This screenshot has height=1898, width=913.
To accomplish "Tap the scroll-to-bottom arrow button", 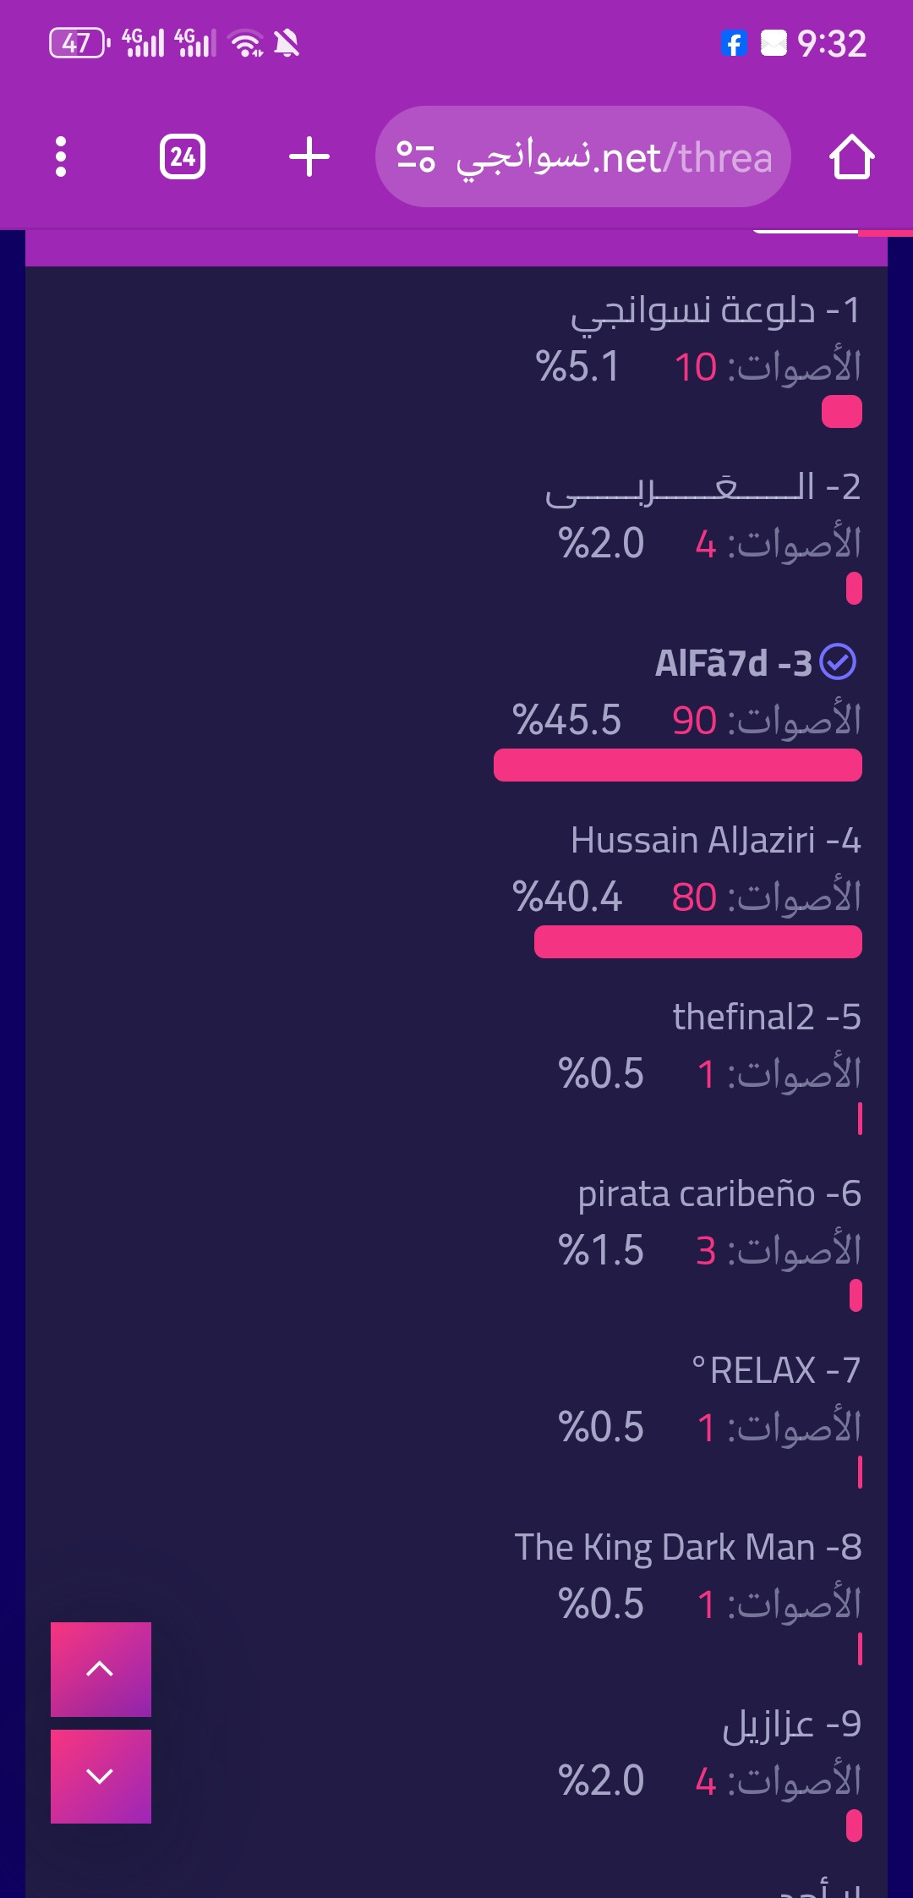I will pos(101,1776).
